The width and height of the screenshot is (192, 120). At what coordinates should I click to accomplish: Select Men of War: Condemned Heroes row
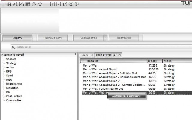pos(137,89)
